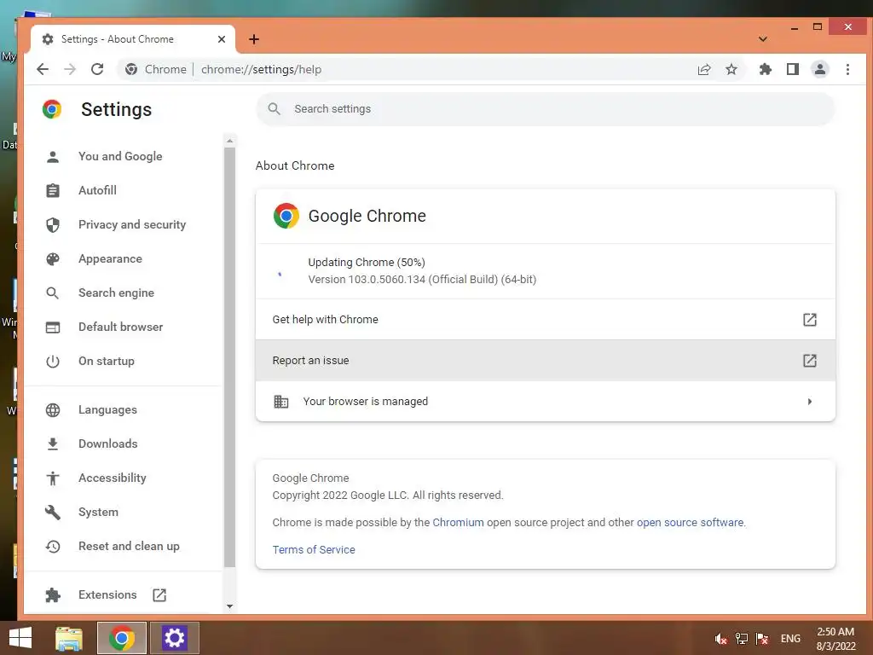Screen dimensions: 873x655
Task: Click the clipboard icon beside Autofill
Action: 53,190
